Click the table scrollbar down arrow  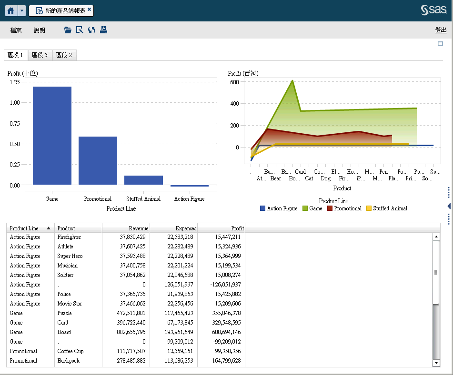pos(436,363)
